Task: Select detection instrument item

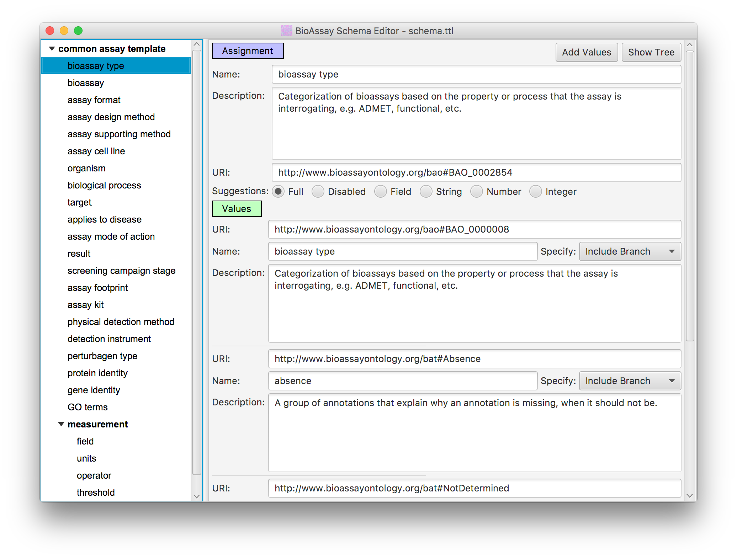Action: tap(116, 339)
